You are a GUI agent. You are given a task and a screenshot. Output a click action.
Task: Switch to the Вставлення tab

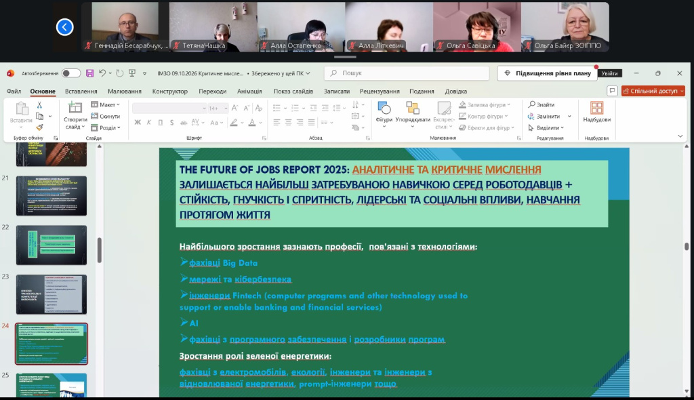click(81, 92)
